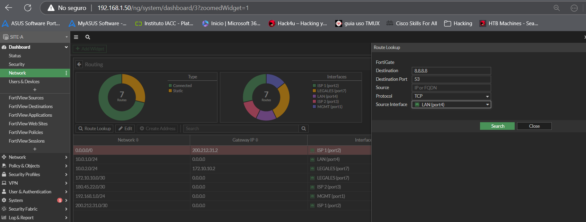Open the Hacking bookmarks folder
Viewport: 586px width, 222px height.
pos(458,23)
